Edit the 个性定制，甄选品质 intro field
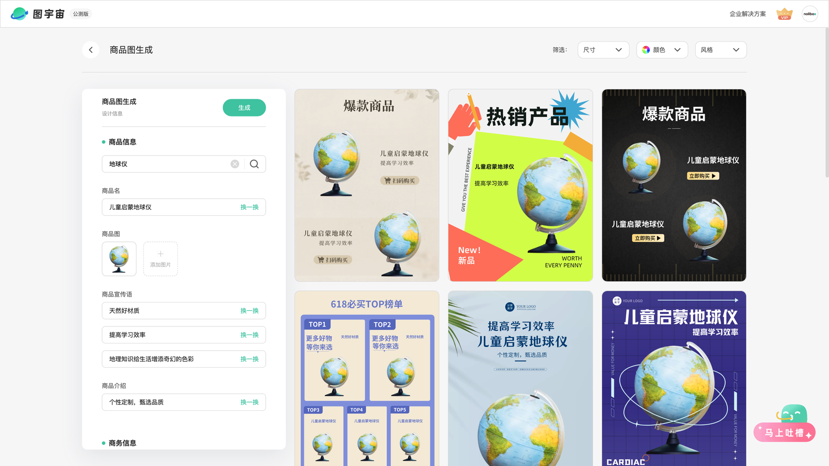The width and height of the screenshot is (829, 466). (183, 402)
